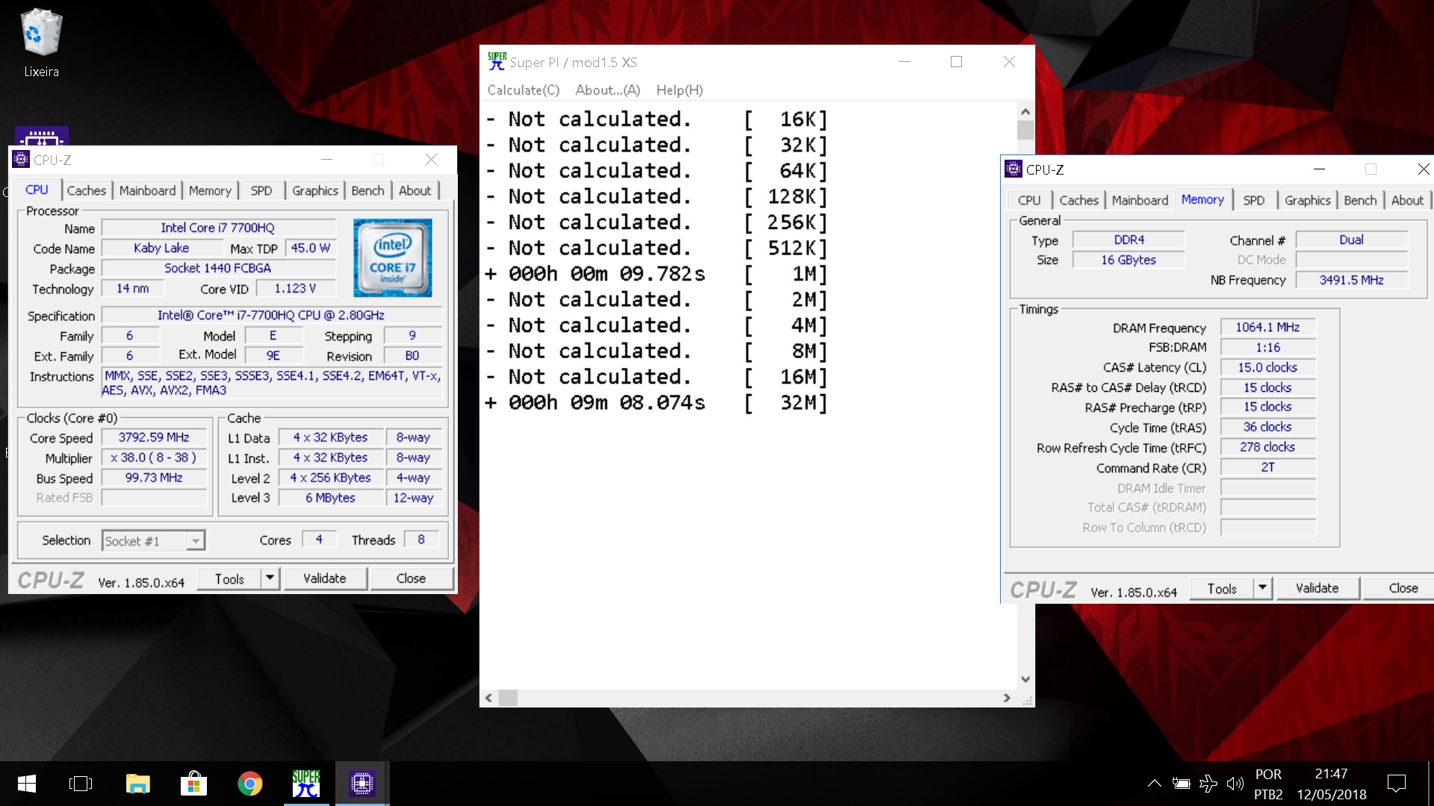Select the CPU tab in left CPU-Z
The width and height of the screenshot is (1434, 806).
click(37, 190)
